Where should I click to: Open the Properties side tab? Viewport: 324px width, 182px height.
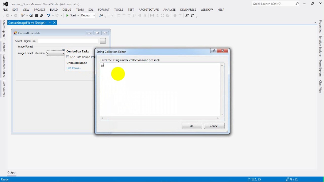point(320,27)
